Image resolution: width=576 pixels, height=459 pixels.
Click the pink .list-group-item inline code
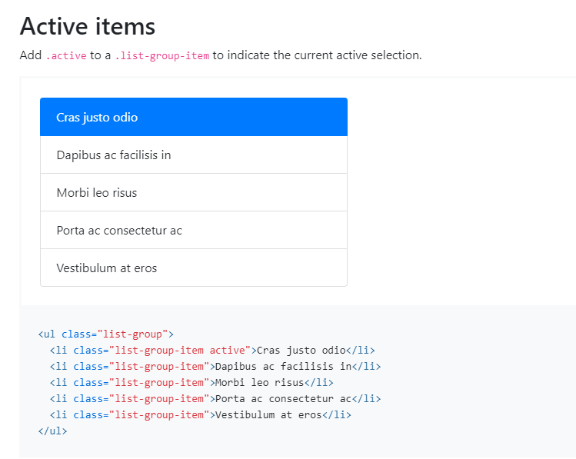pyautogui.click(x=162, y=55)
